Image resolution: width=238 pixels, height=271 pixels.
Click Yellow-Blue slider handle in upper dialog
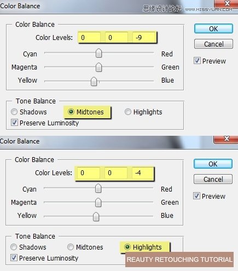(94, 81)
